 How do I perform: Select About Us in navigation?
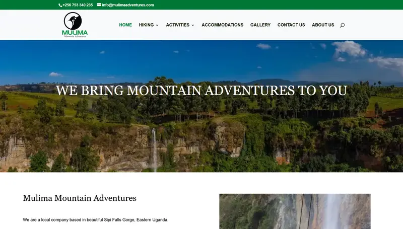[323, 25]
